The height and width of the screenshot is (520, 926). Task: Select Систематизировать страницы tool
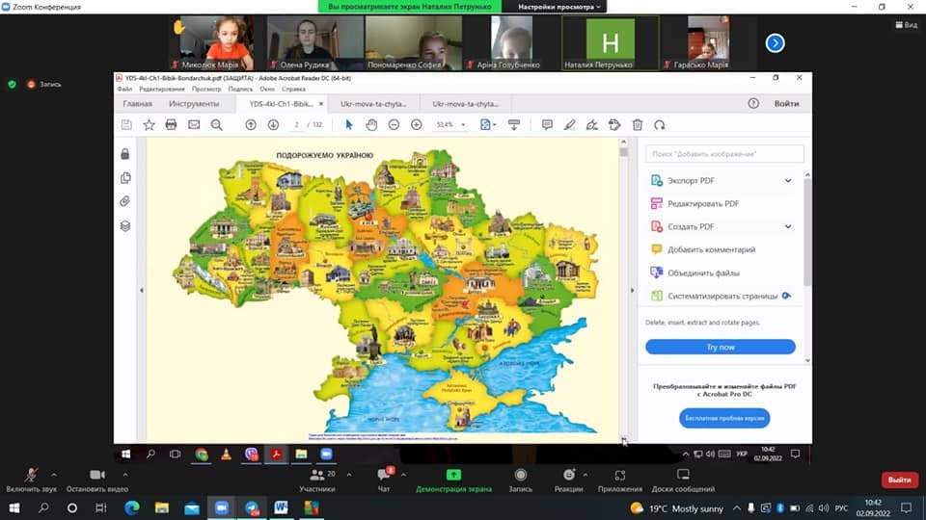[x=722, y=296]
